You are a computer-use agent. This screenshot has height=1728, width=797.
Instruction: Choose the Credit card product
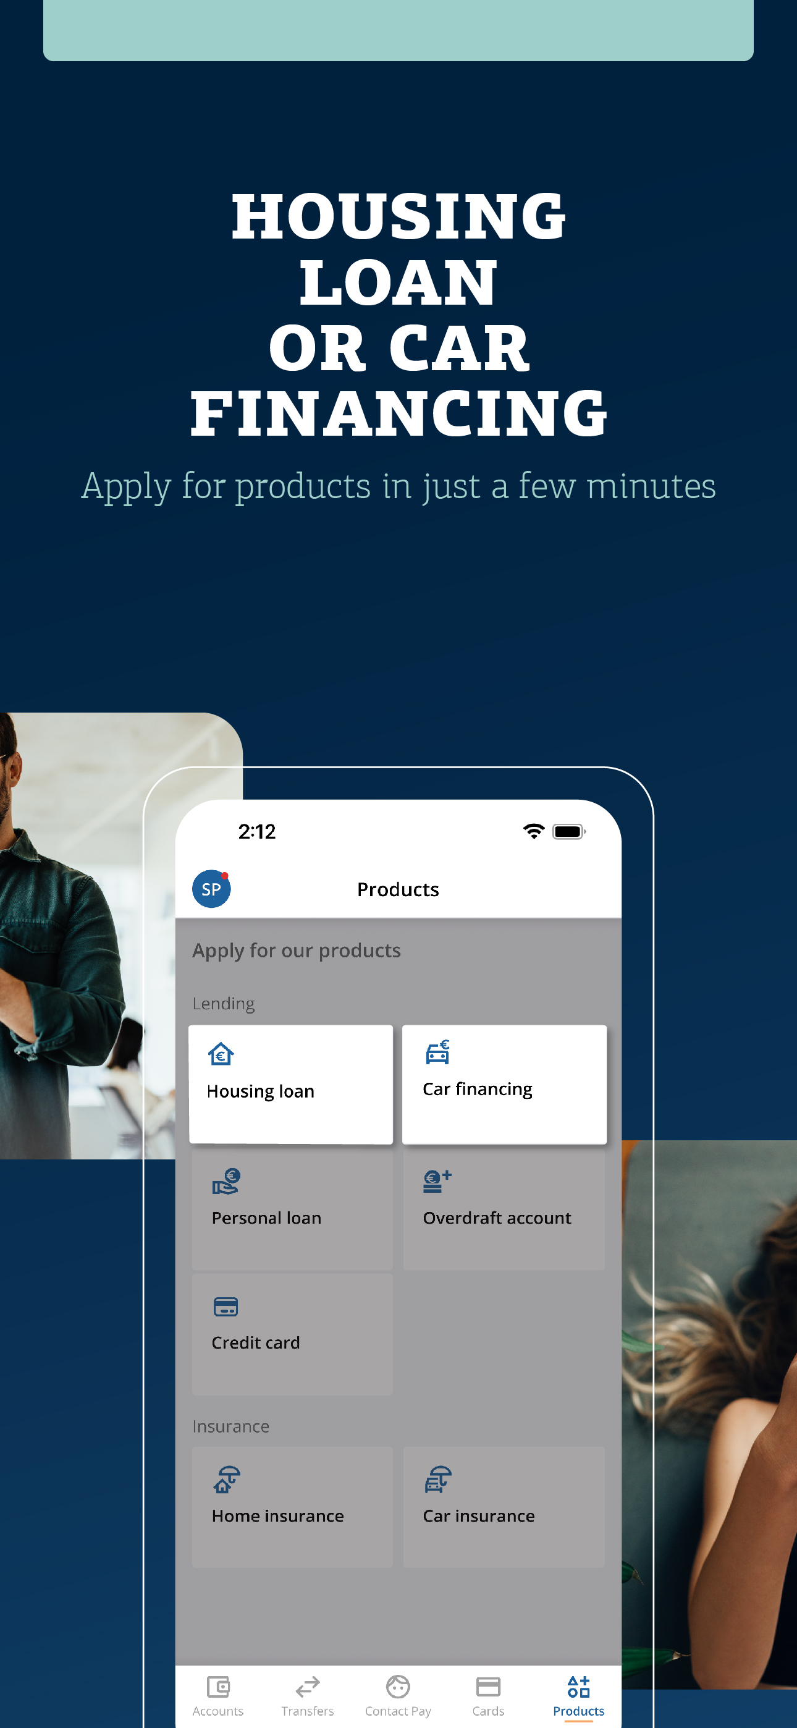tap(292, 1335)
